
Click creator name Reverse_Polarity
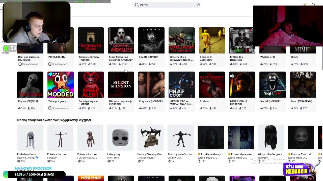coord(26,158)
